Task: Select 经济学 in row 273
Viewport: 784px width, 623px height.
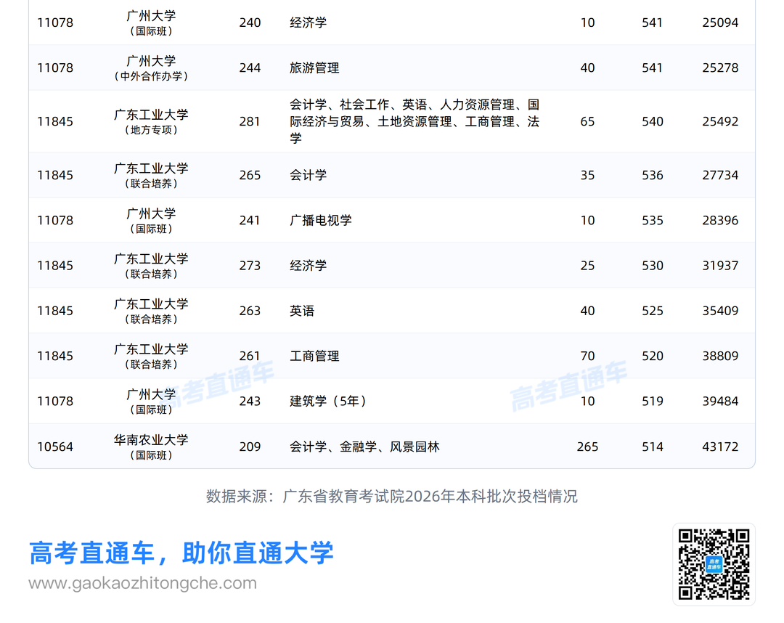Action: pyautogui.click(x=308, y=266)
